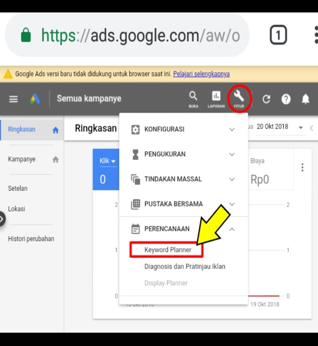The height and width of the screenshot is (346, 318).
Task: Open the browser three-dot menu
Action: point(316,35)
